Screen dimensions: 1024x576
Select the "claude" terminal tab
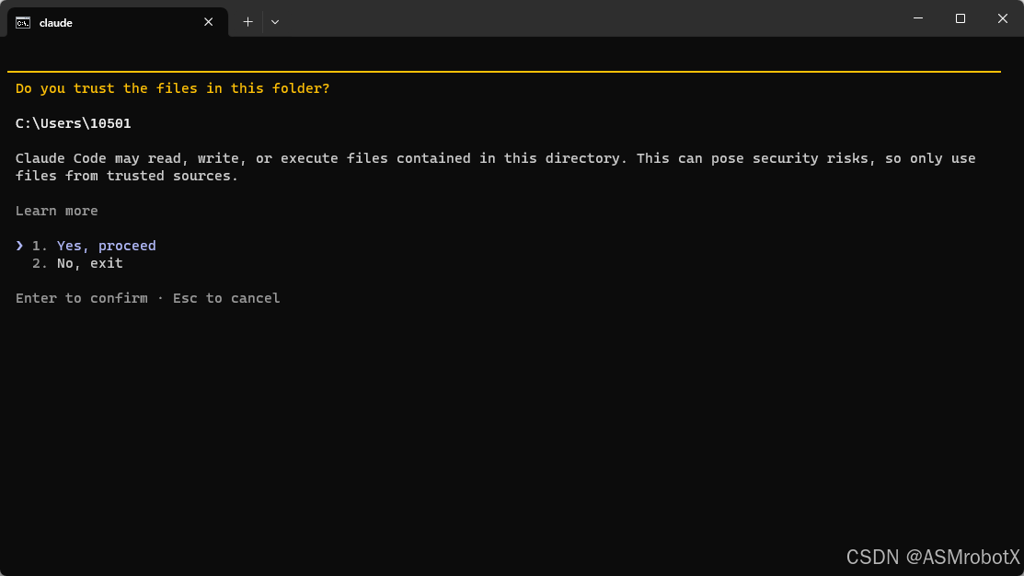pyautogui.click(x=118, y=22)
